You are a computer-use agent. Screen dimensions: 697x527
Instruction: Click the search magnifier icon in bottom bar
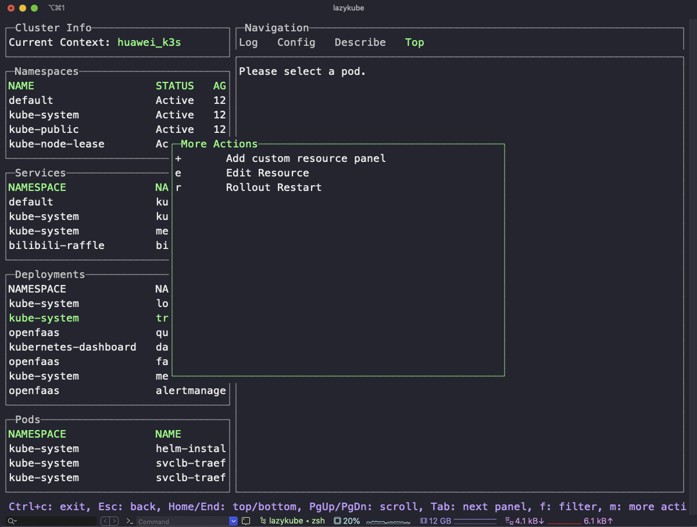pyautogui.click(x=12, y=521)
